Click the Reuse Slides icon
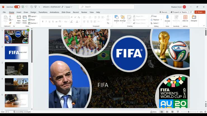Viewport: 207px width, 116px height. coord(25,18)
